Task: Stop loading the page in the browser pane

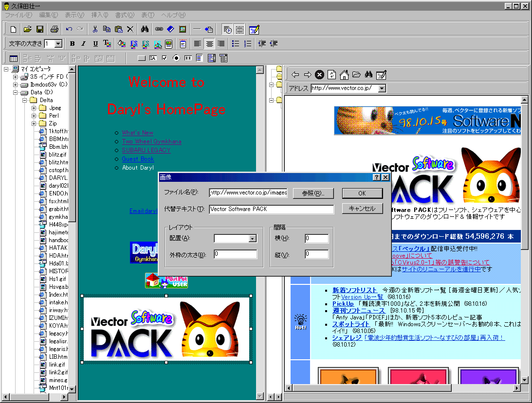Action: coord(319,75)
